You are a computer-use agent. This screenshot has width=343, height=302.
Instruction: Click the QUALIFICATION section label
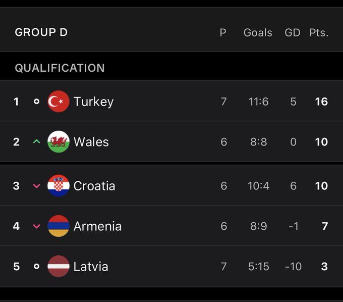click(x=60, y=68)
